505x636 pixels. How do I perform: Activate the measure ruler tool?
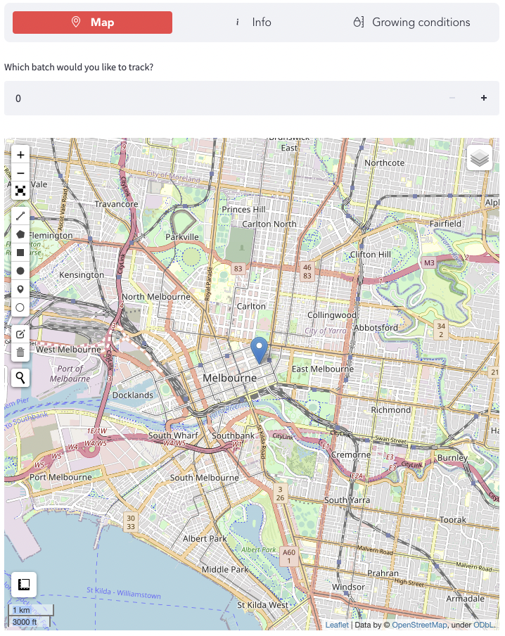coord(24,585)
